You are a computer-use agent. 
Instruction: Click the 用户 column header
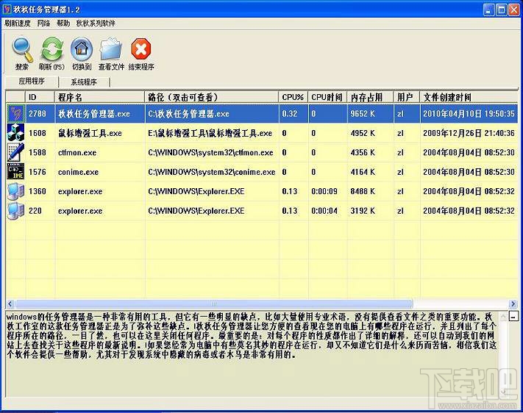407,97
